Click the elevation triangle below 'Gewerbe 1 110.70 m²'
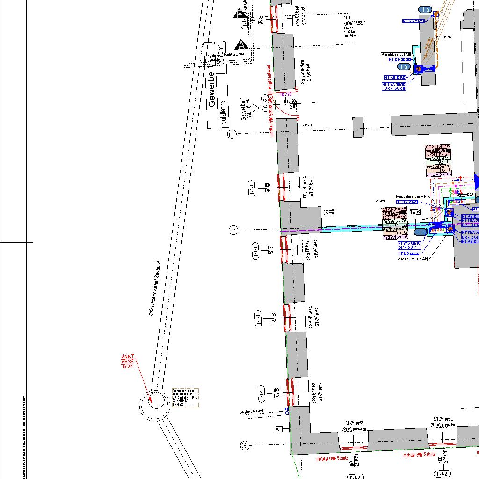 (x=256, y=108)
